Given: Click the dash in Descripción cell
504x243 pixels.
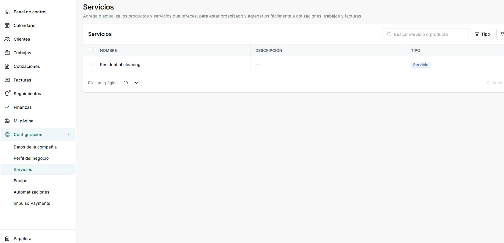Looking at the screenshot, I should point(258,65).
